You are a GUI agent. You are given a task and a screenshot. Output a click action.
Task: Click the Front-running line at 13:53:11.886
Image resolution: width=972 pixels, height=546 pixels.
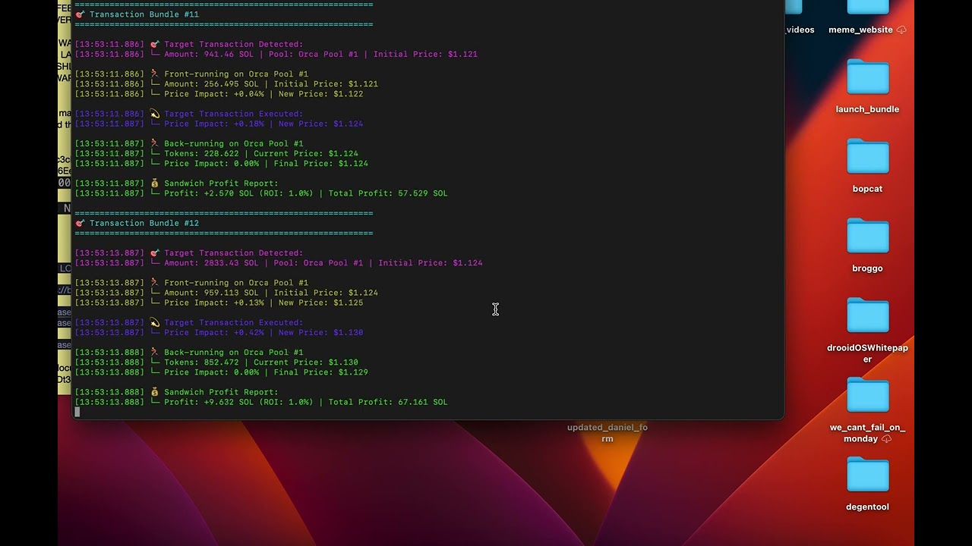pos(191,74)
